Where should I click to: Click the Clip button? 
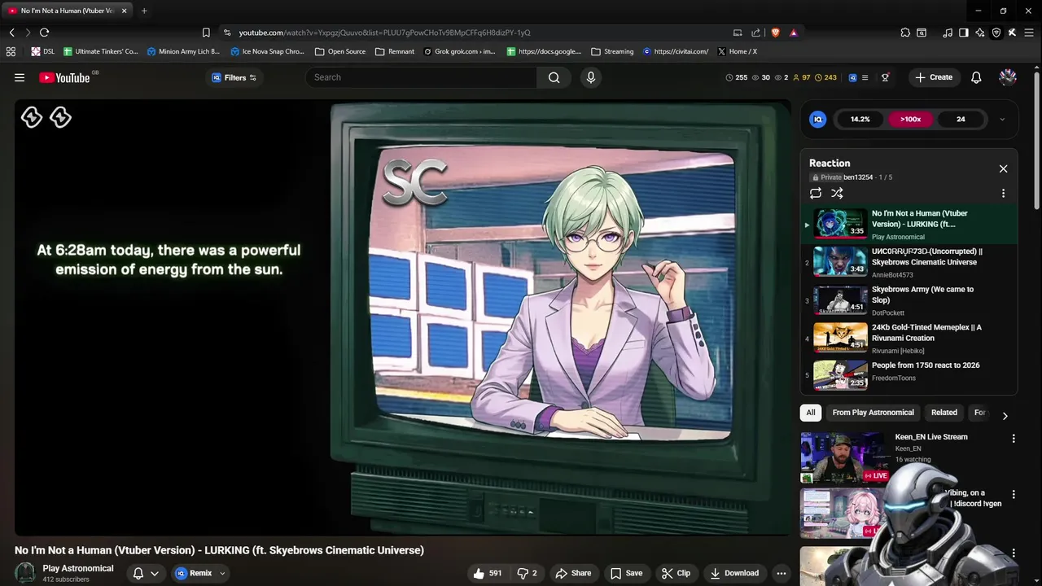(676, 573)
